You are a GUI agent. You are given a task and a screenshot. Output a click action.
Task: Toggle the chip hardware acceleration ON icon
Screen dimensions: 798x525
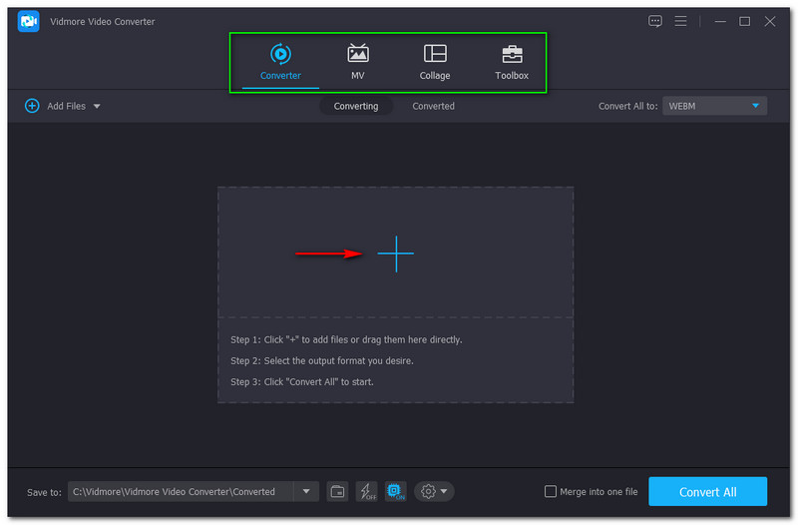click(x=395, y=491)
